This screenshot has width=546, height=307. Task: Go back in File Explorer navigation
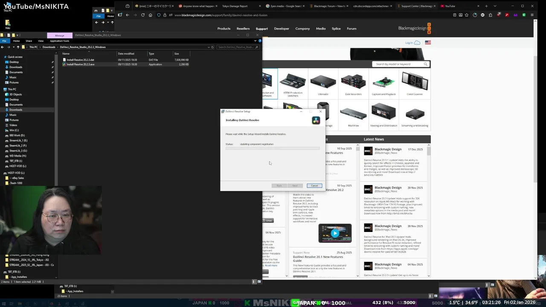(3, 47)
